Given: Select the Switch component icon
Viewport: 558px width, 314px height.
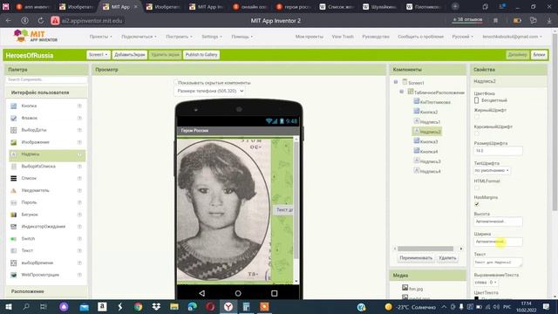Looking at the screenshot, I should [14, 238].
